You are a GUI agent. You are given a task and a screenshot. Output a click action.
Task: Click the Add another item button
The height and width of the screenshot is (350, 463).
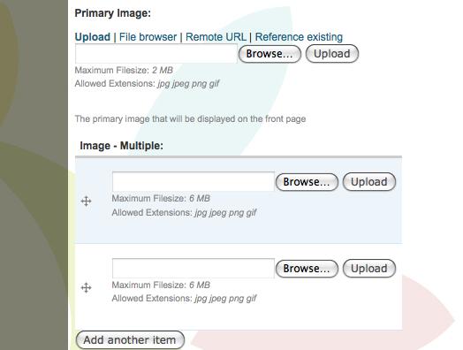pos(130,340)
